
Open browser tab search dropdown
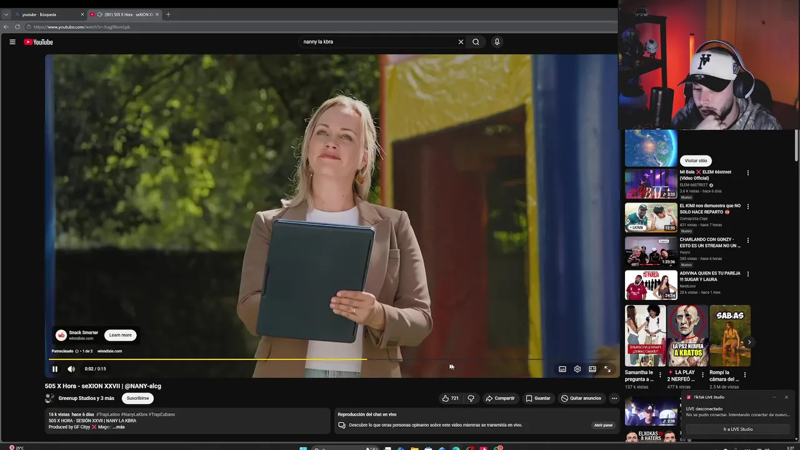(6, 14)
